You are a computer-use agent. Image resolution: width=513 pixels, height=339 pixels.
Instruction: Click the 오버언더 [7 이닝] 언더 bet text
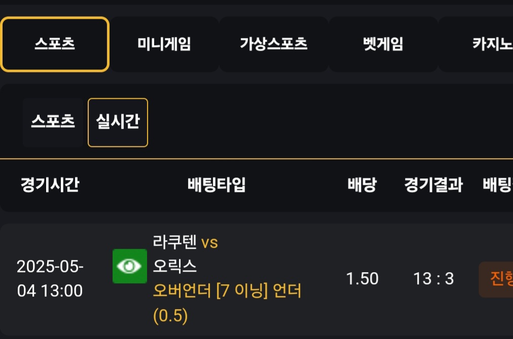click(227, 290)
